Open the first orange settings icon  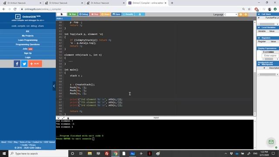pyautogui.click(x=241, y=14)
